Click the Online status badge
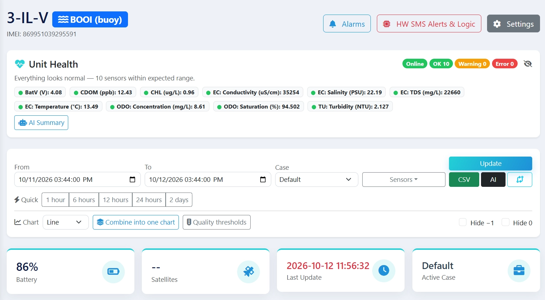Viewport: 545px width, 300px height. (415, 64)
